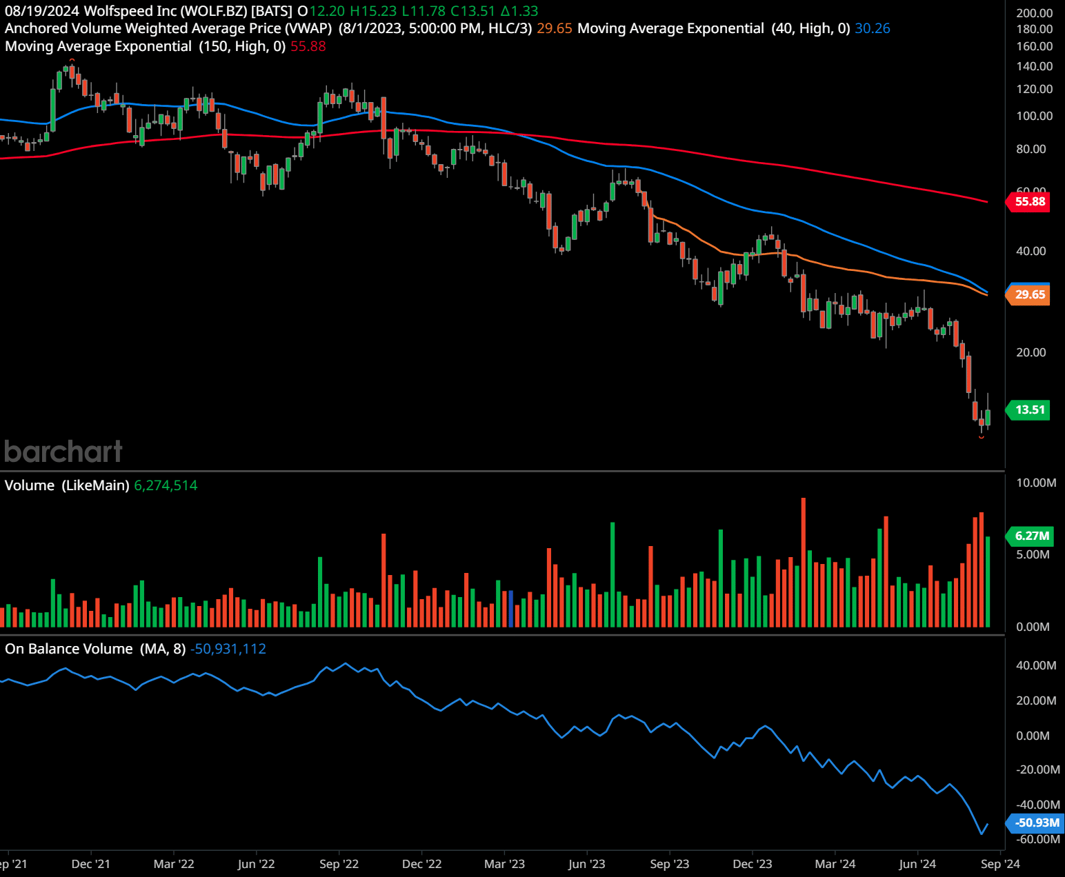This screenshot has height=877, width=1065.
Task: Click the Mar '24 date axis label
Action: (835, 864)
